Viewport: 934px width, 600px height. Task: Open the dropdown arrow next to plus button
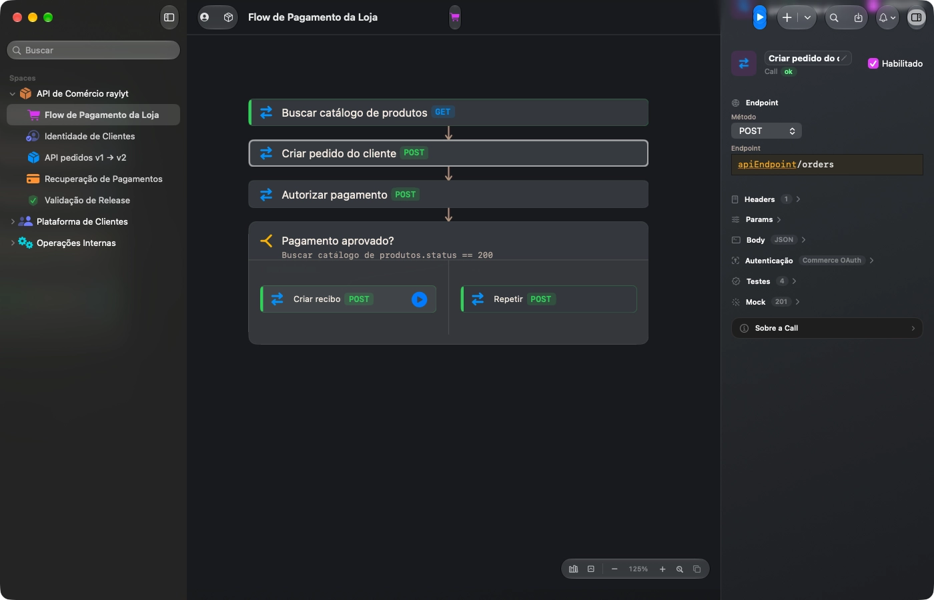[807, 18]
